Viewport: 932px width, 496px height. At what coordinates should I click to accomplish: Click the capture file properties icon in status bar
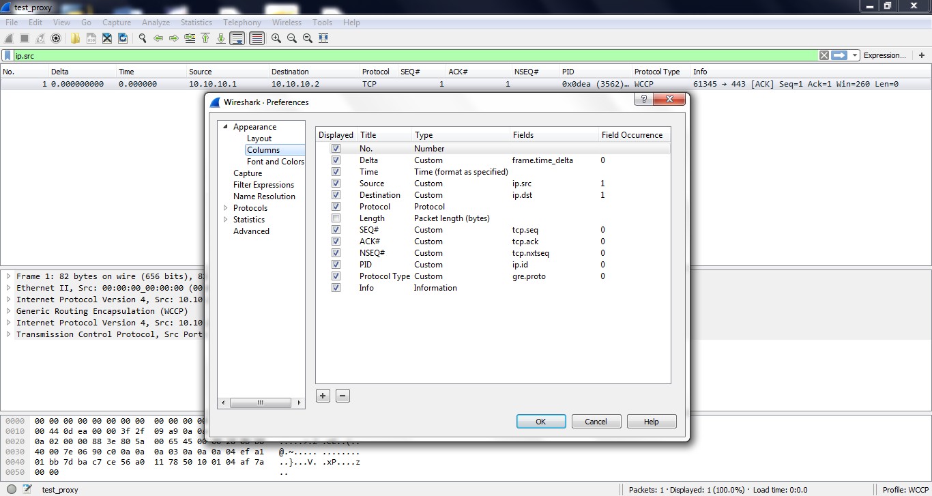(x=27, y=489)
